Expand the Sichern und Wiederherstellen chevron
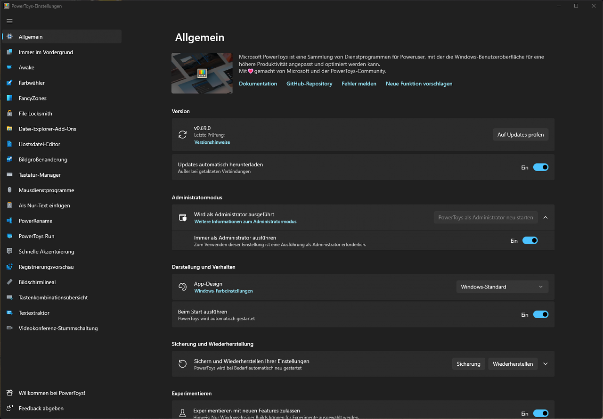 point(546,364)
